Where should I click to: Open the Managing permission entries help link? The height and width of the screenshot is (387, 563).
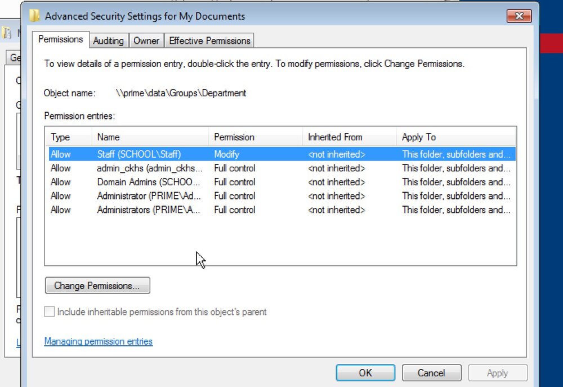[99, 341]
